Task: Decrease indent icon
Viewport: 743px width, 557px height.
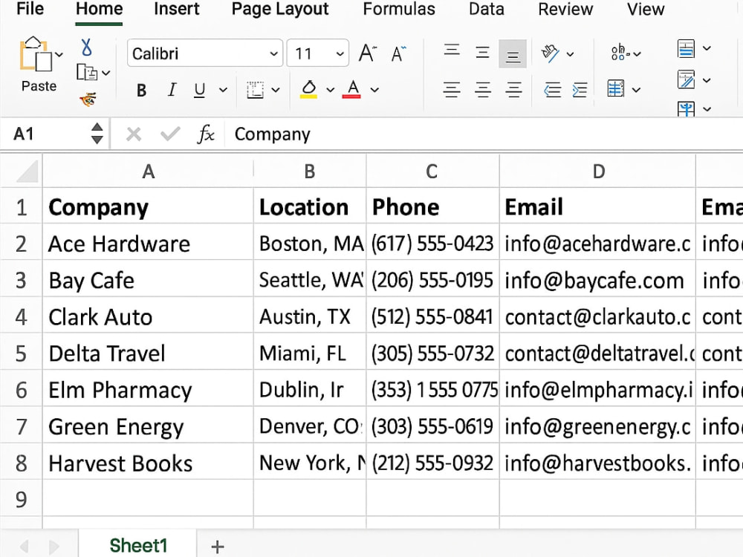Action: click(553, 90)
